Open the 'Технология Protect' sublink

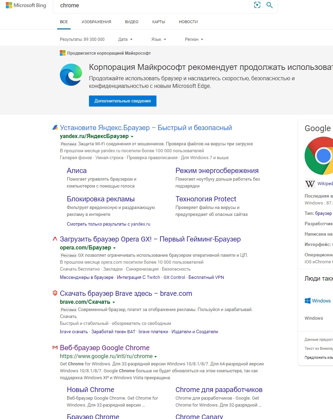pyautogui.click(x=206, y=199)
